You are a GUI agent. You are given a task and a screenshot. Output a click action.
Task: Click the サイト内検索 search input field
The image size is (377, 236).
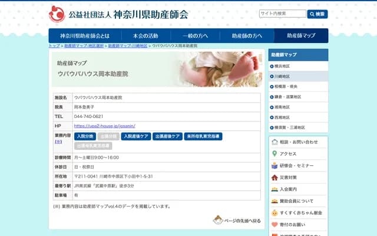(282, 14)
